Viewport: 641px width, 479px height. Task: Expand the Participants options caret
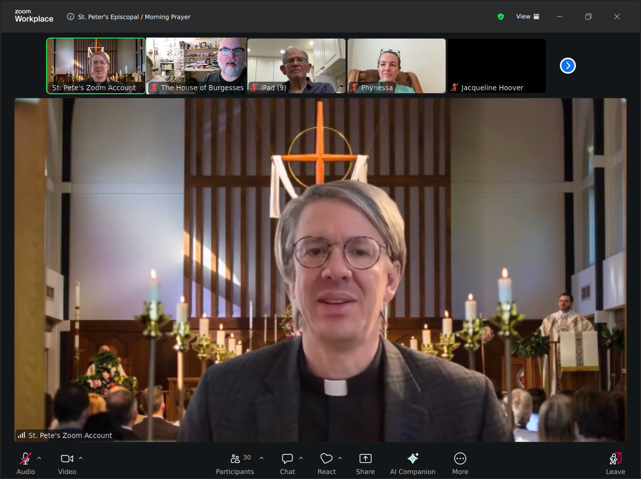pyautogui.click(x=261, y=458)
